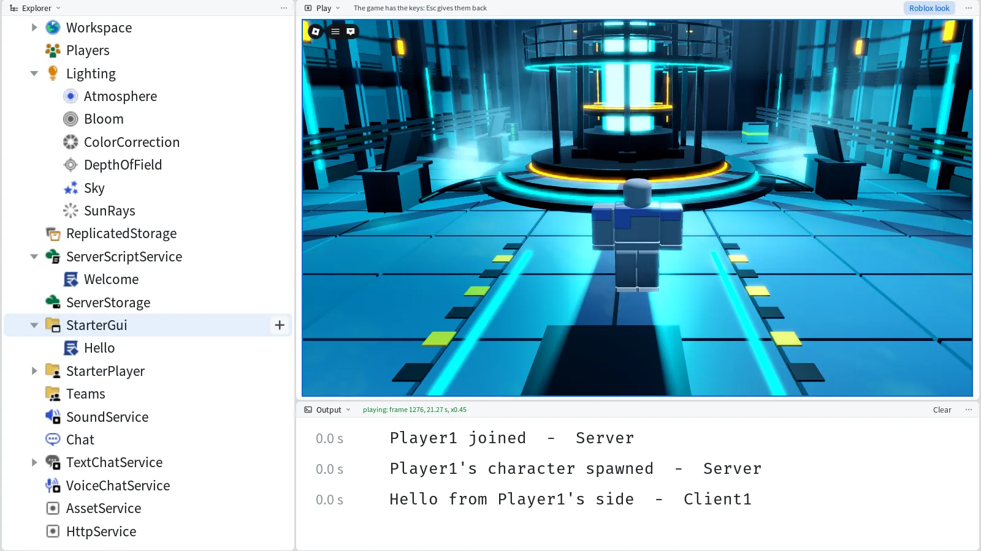This screenshot has width=981, height=551.
Task: Click the Bloom effect icon
Action: [71, 119]
